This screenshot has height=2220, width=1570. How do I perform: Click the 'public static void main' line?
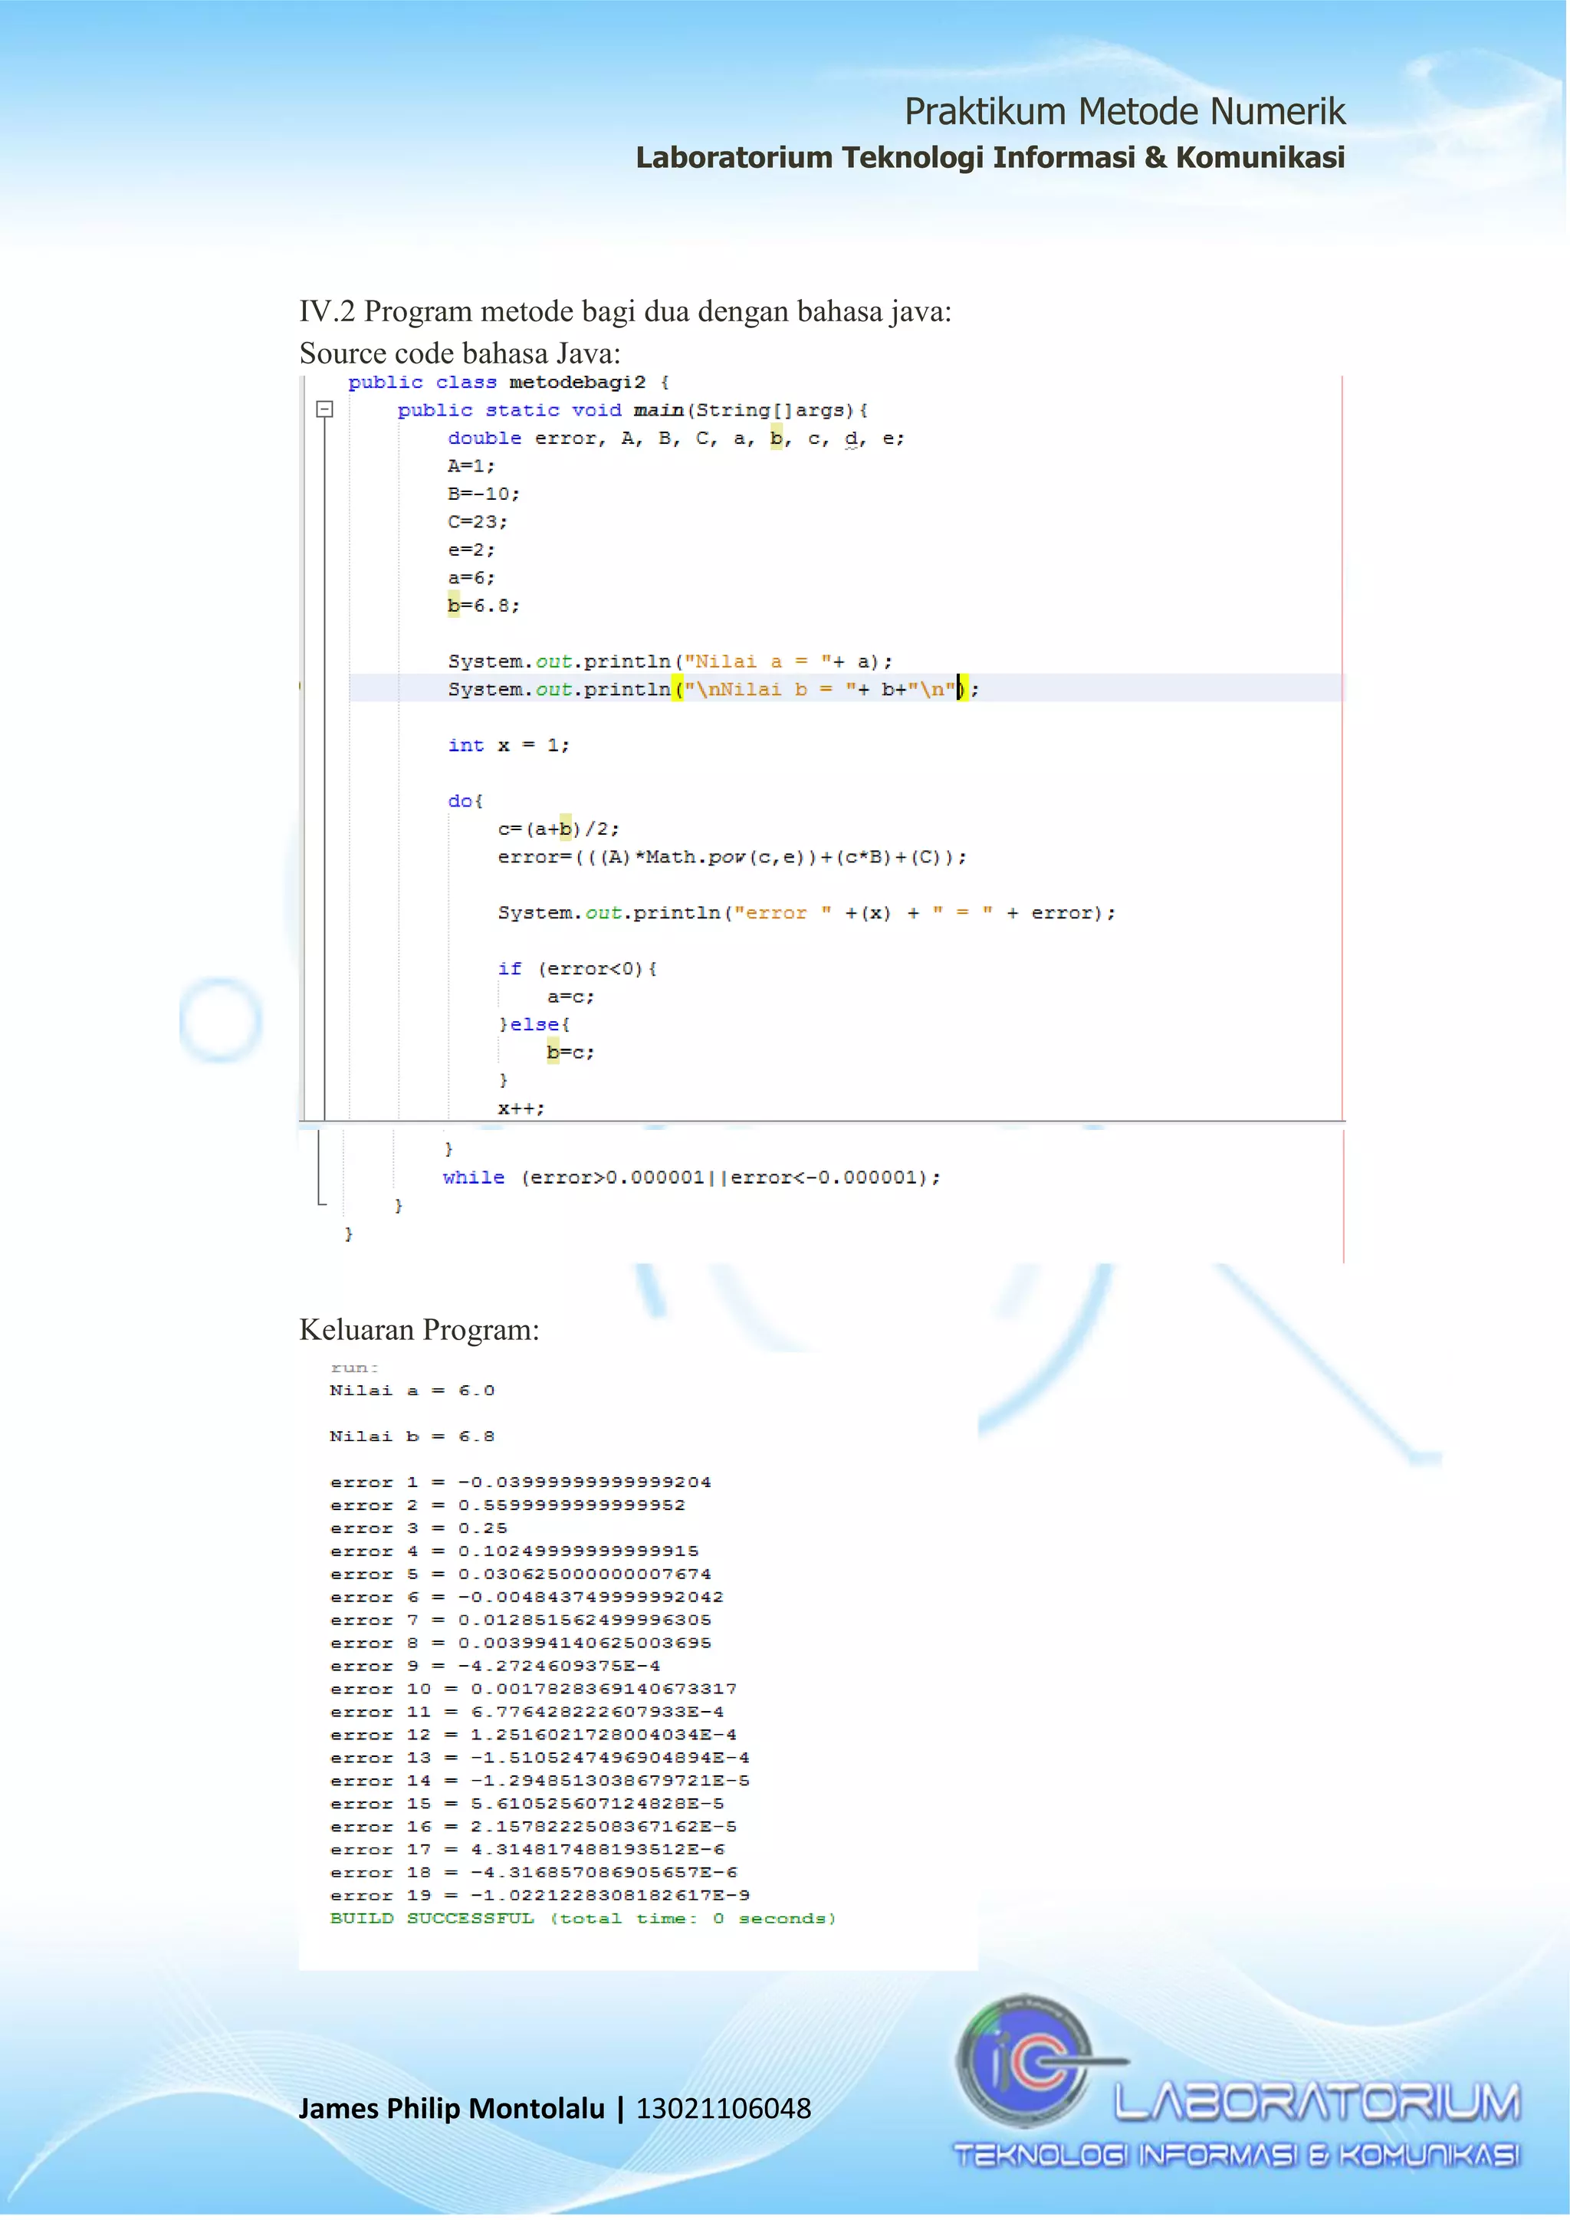[633, 411]
